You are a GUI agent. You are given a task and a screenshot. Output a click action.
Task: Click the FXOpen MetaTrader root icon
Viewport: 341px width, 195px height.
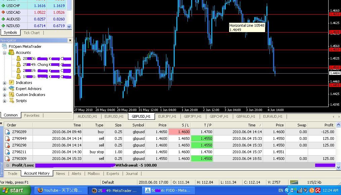pyautogui.click(x=4, y=46)
